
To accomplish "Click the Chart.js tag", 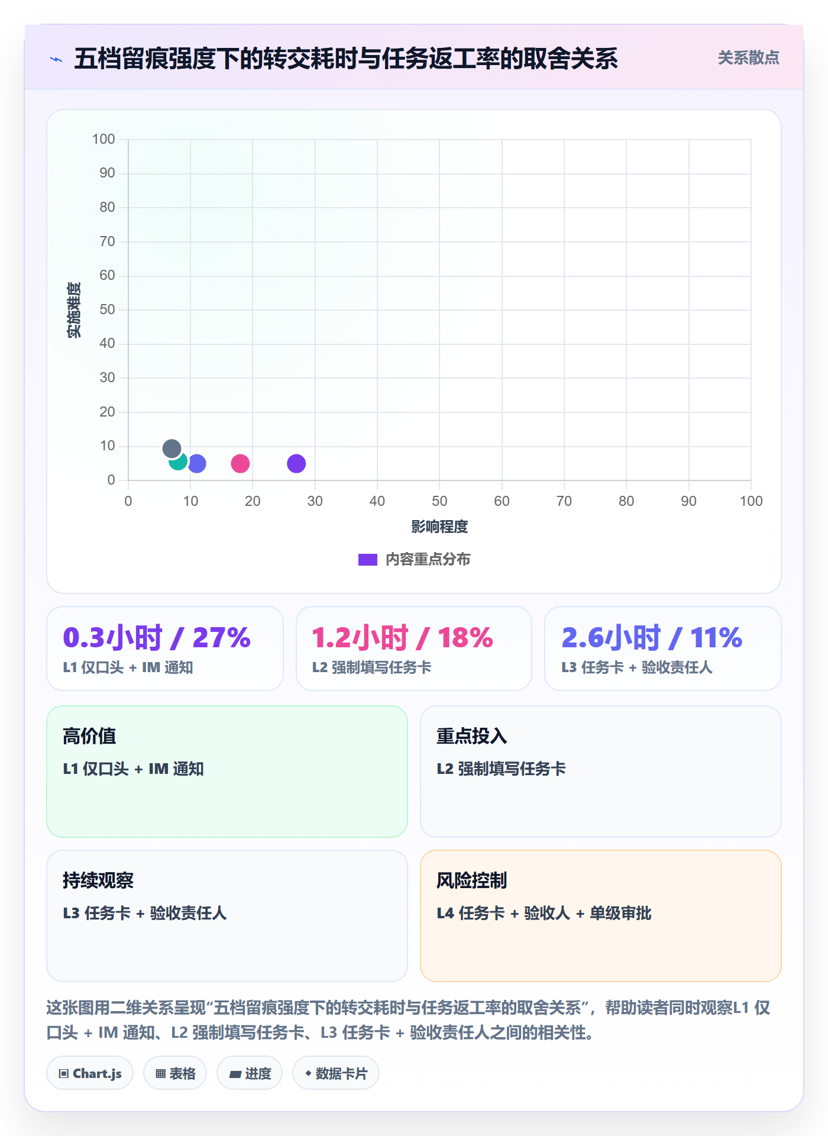I will [x=90, y=1073].
